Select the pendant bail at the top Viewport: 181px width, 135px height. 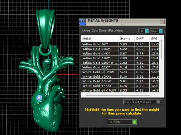[x=46, y=29]
